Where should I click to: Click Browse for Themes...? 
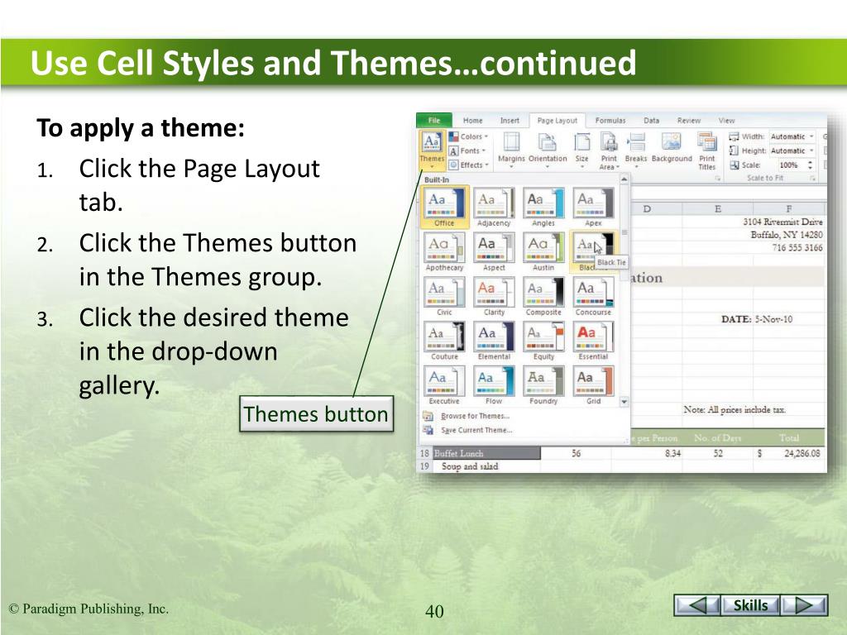coord(467,416)
